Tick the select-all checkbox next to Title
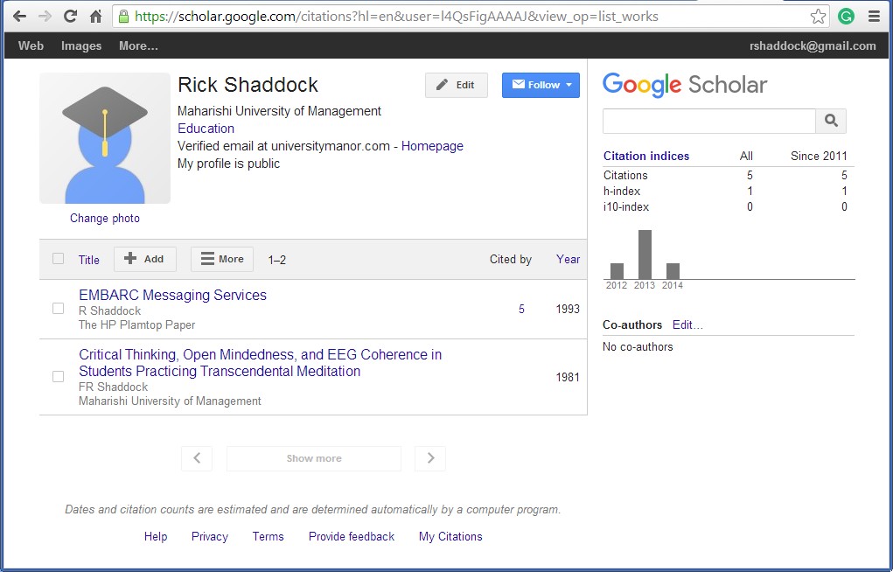The height and width of the screenshot is (572, 893). (x=58, y=259)
